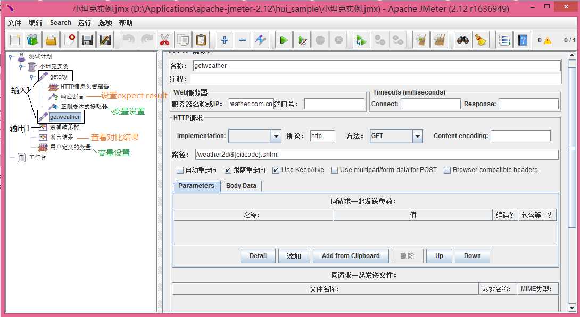
Task: Click the 名称 field containing getweather
Action: point(377,66)
